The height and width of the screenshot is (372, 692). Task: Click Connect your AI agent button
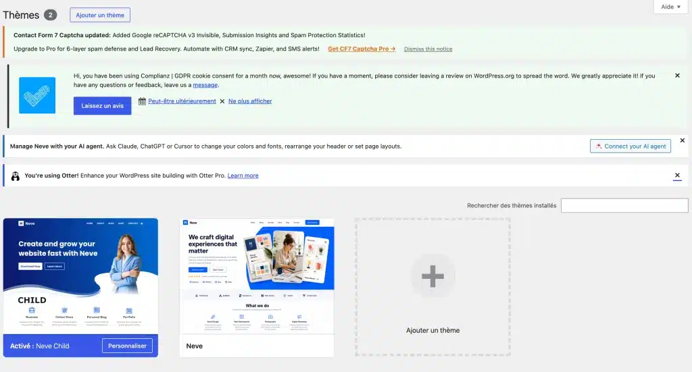point(631,147)
